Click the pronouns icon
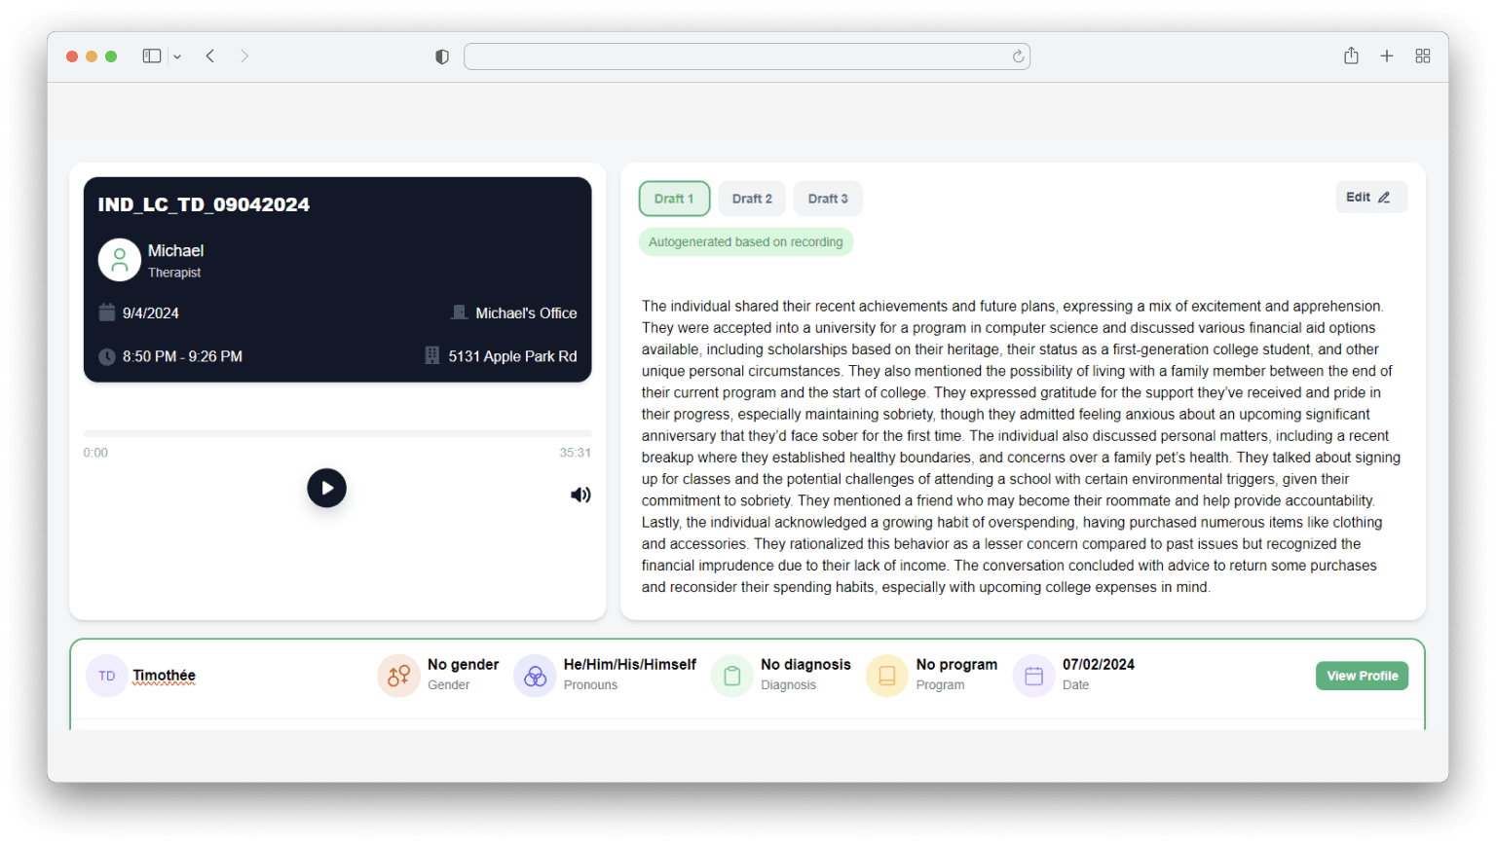The image size is (1496, 845). pyautogui.click(x=535, y=676)
